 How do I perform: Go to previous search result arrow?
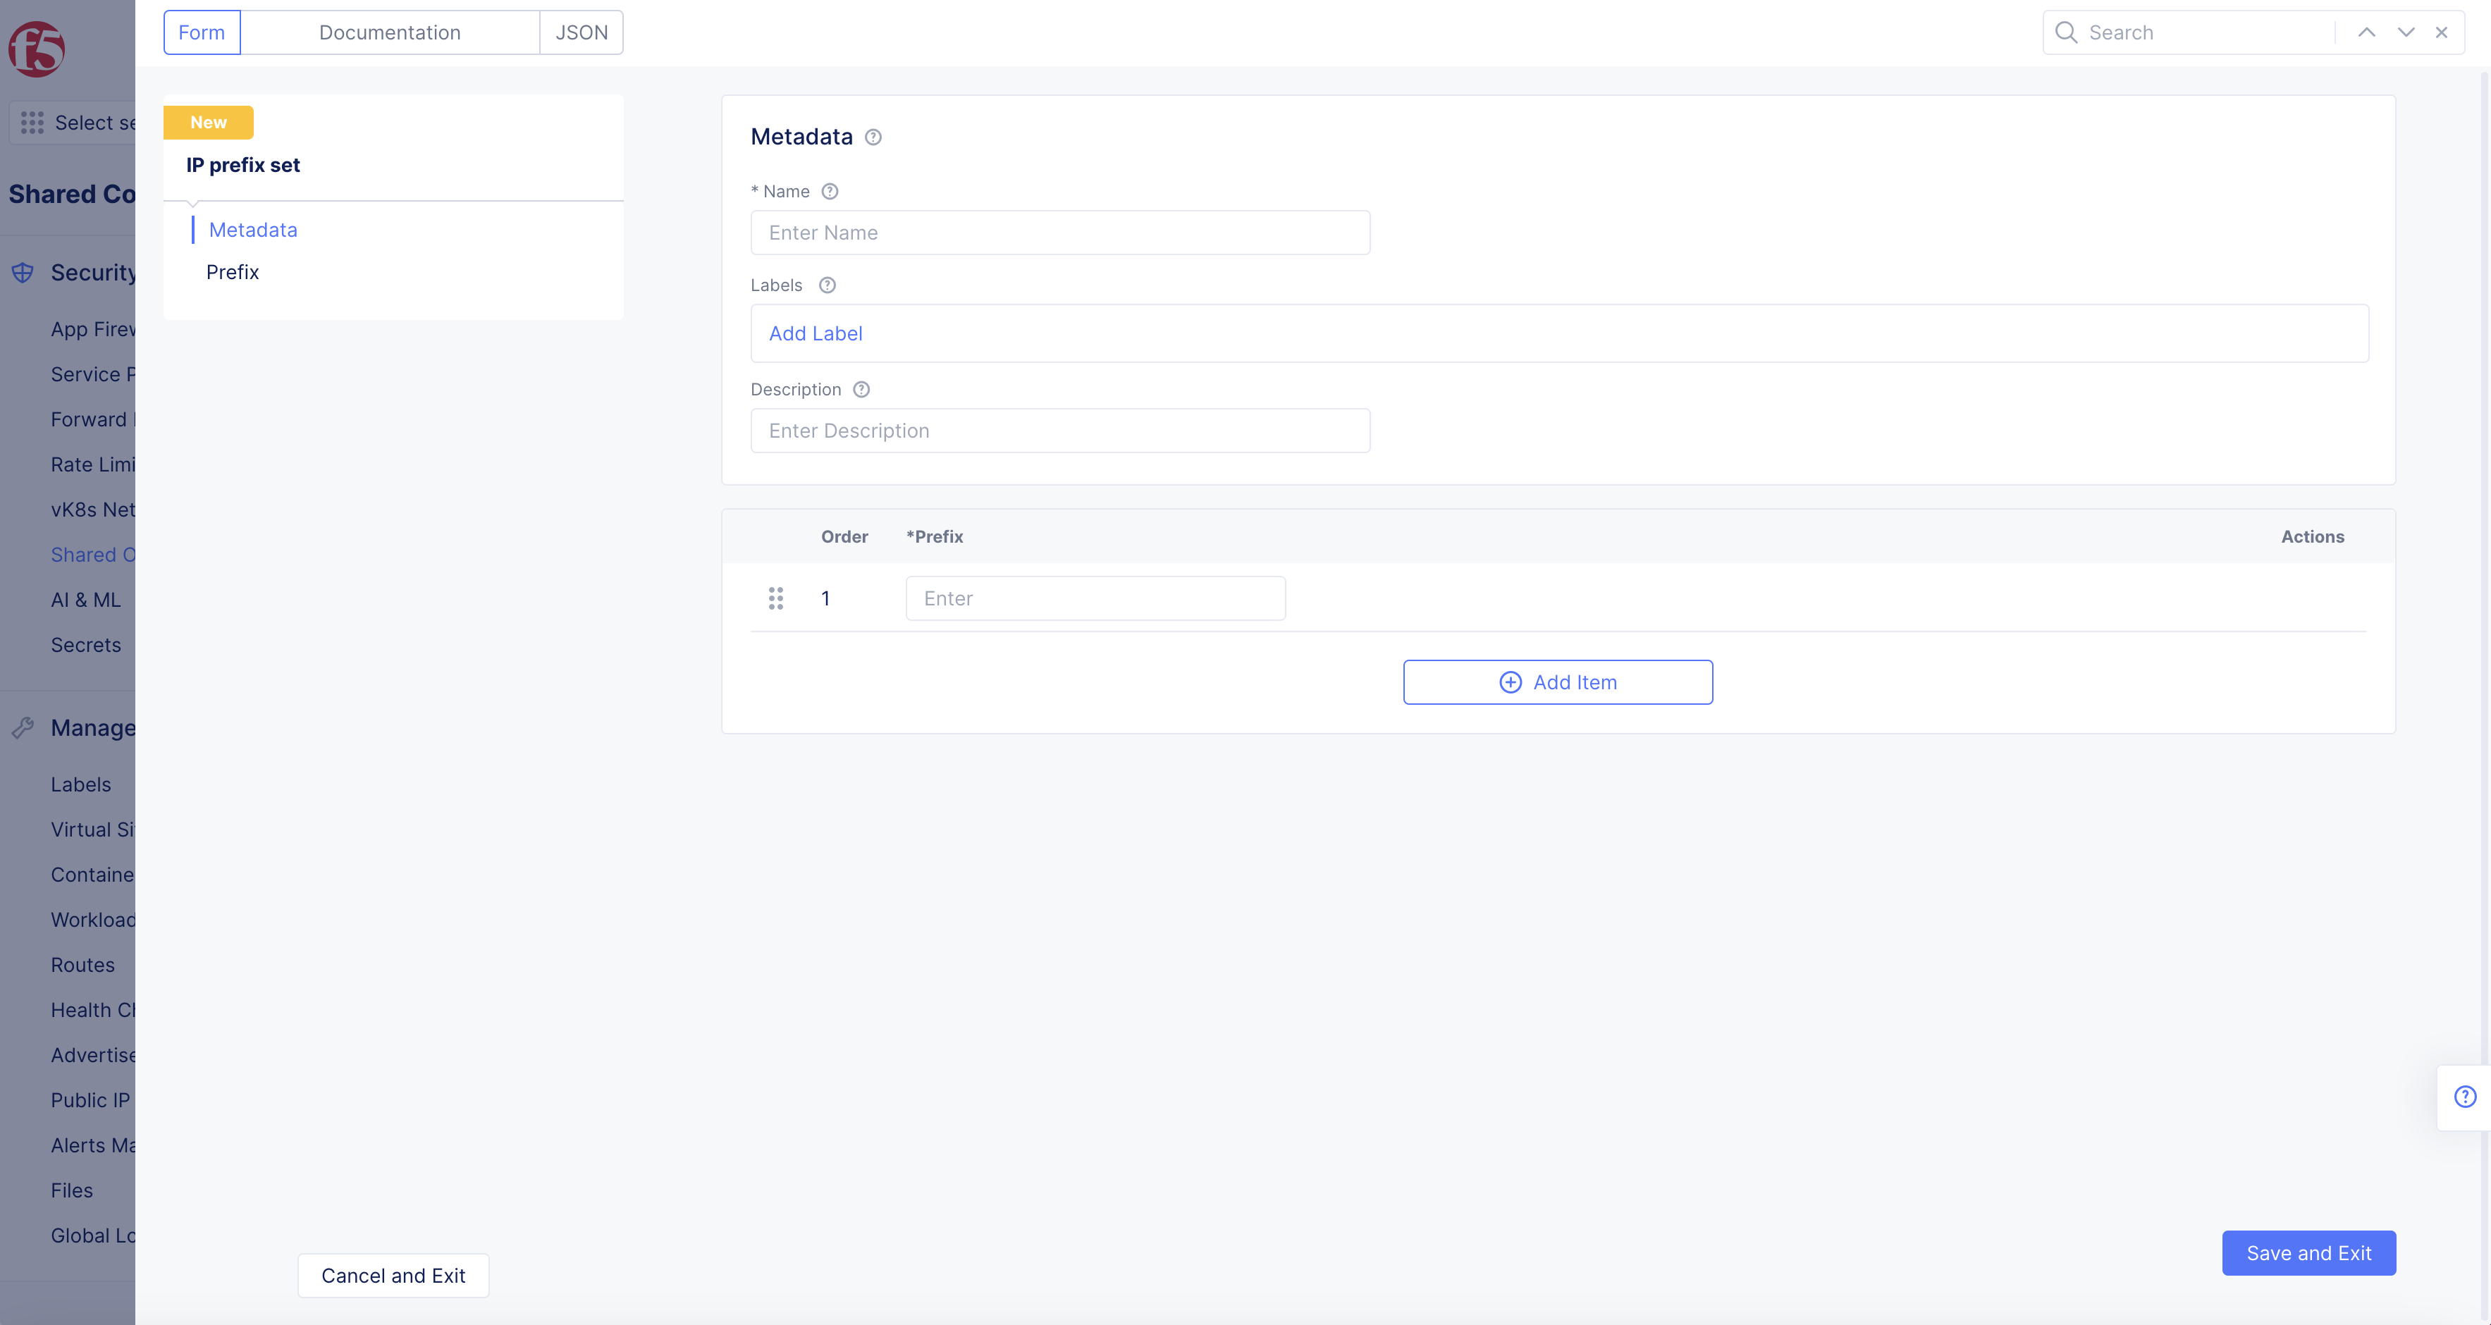pyautogui.click(x=2366, y=33)
